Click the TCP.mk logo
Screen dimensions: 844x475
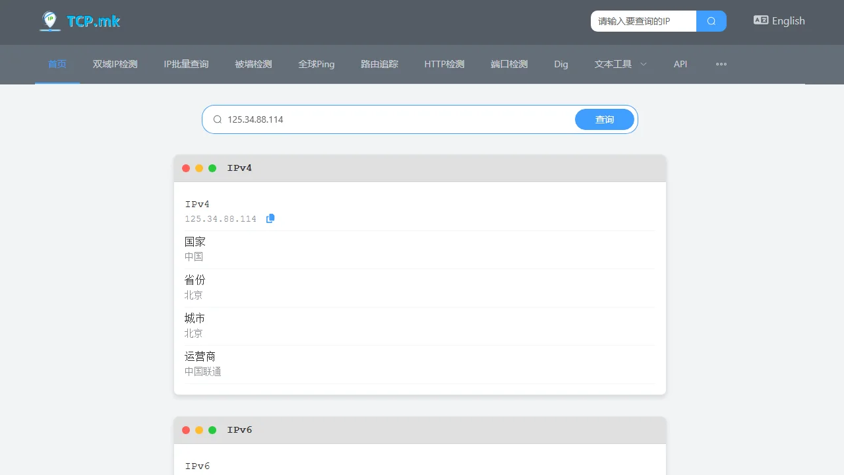tap(80, 21)
